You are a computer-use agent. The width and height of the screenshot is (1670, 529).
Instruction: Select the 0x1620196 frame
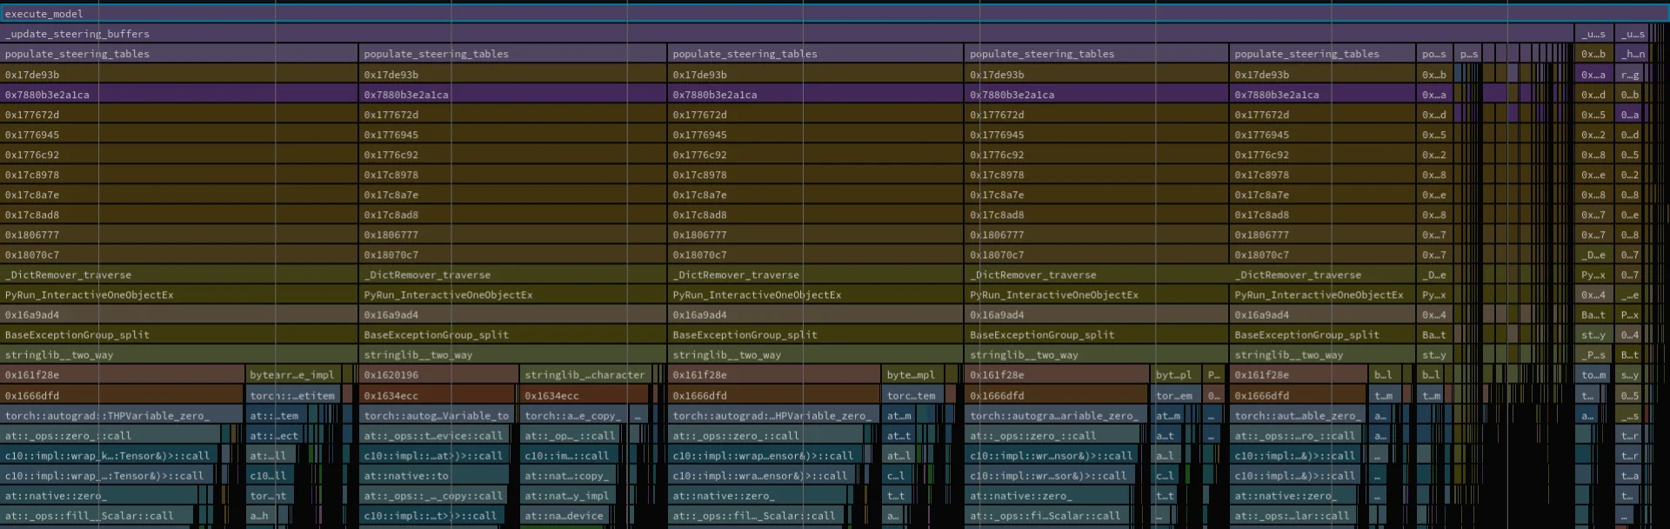tap(439, 375)
